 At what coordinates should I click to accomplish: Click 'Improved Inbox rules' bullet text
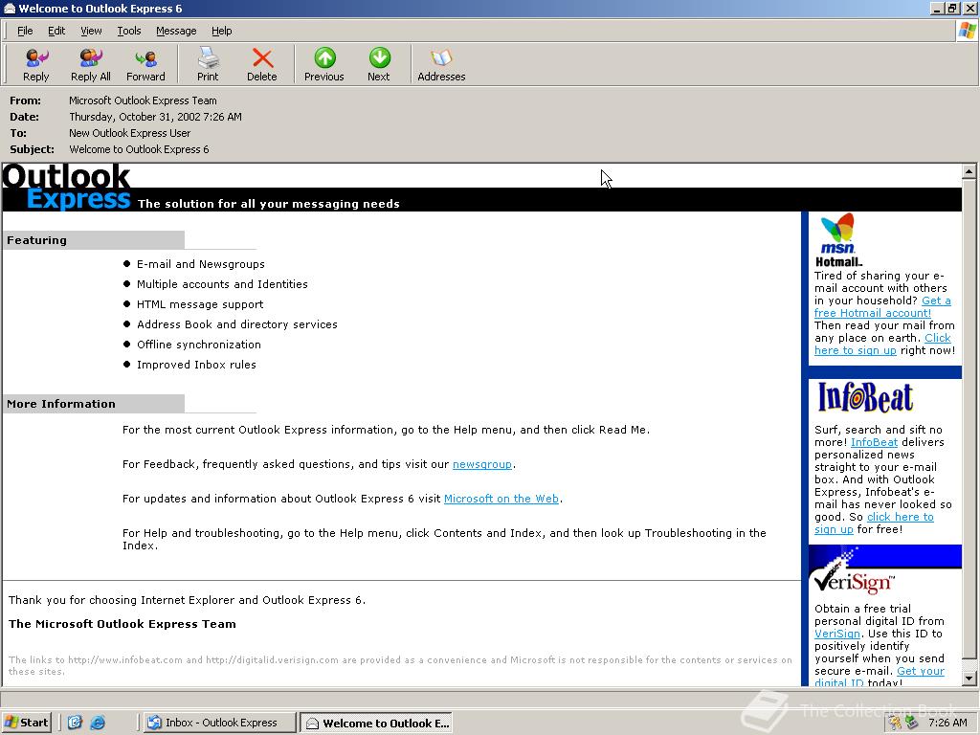[196, 365]
